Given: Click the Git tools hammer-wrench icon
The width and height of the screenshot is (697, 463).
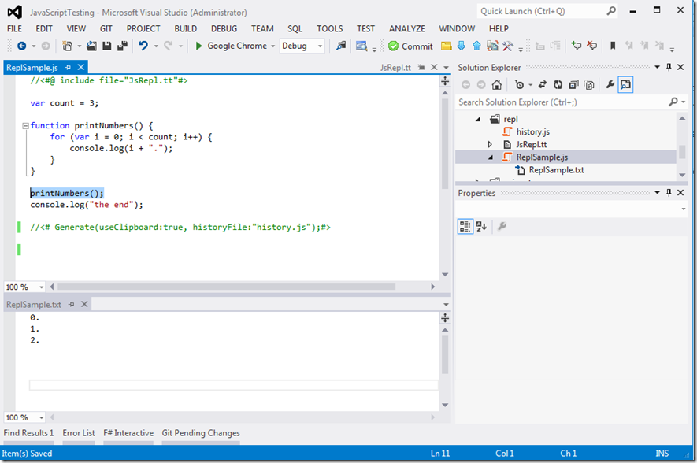Looking at the screenshot, I should 508,46.
